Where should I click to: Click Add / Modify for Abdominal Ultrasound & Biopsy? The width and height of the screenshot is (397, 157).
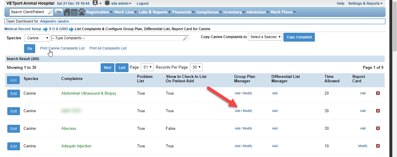(244, 93)
